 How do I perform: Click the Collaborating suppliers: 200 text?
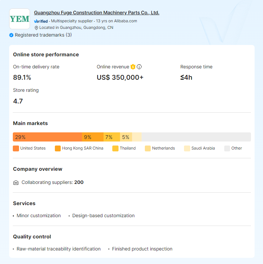(52, 182)
